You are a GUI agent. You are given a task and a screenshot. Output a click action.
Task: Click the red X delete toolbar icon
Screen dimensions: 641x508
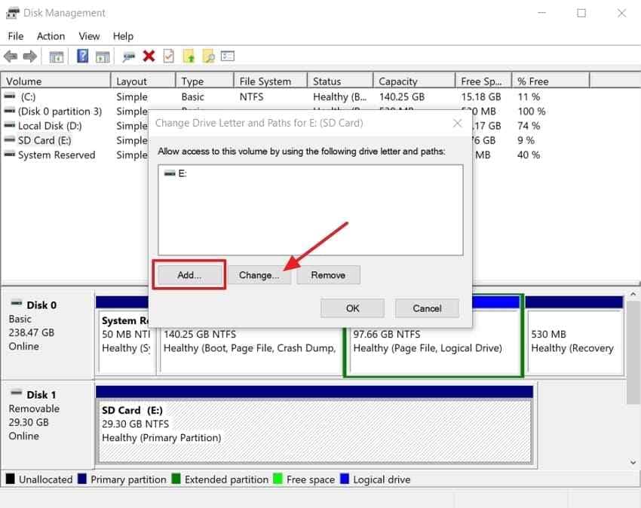[149, 56]
